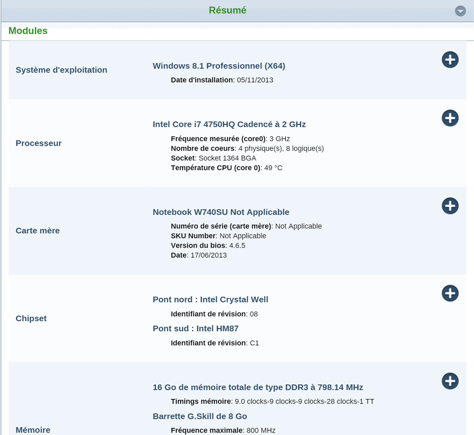
Task: Click the Windows 8.1 Professionnel (X64) title
Action: tap(219, 66)
